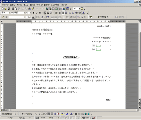Viewport: 141px width, 120px height.
Task: Open the 表示 (View) menu
Action: pyautogui.click(x=19, y=5)
